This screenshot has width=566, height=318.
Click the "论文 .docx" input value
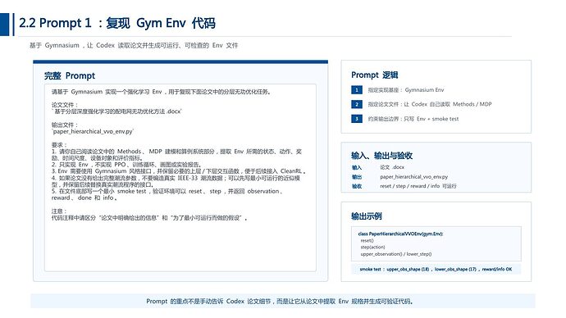click(x=392, y=167)
